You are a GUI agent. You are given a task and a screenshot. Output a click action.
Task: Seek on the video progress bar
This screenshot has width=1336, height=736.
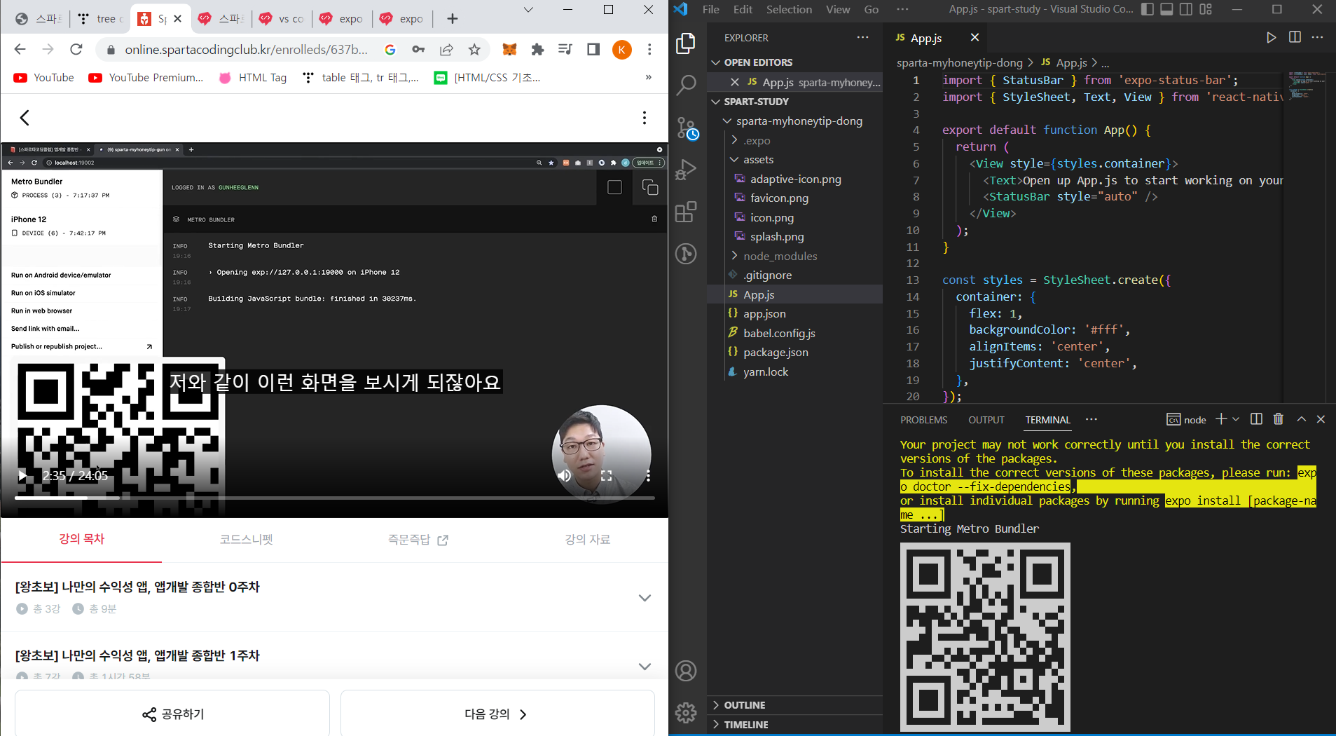[x=334, y=498]
